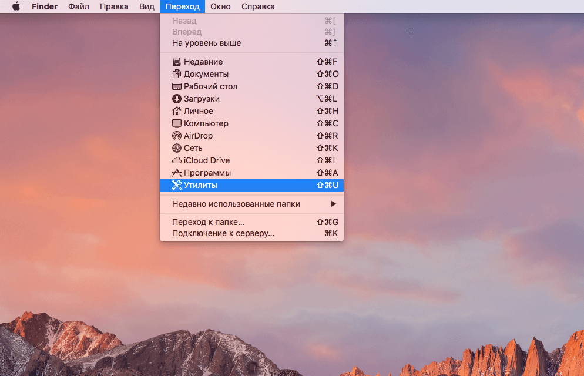Select the Утилиты menu entry
This screenshot has height=376, width=584.
pyautogui.click(x=200, y=185)
